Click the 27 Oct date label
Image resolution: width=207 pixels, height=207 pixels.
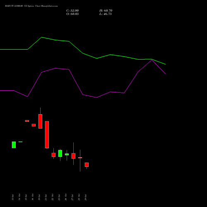pos(72,197)
